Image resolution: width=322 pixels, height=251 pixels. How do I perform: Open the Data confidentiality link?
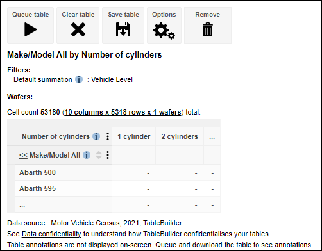(51, 234)
